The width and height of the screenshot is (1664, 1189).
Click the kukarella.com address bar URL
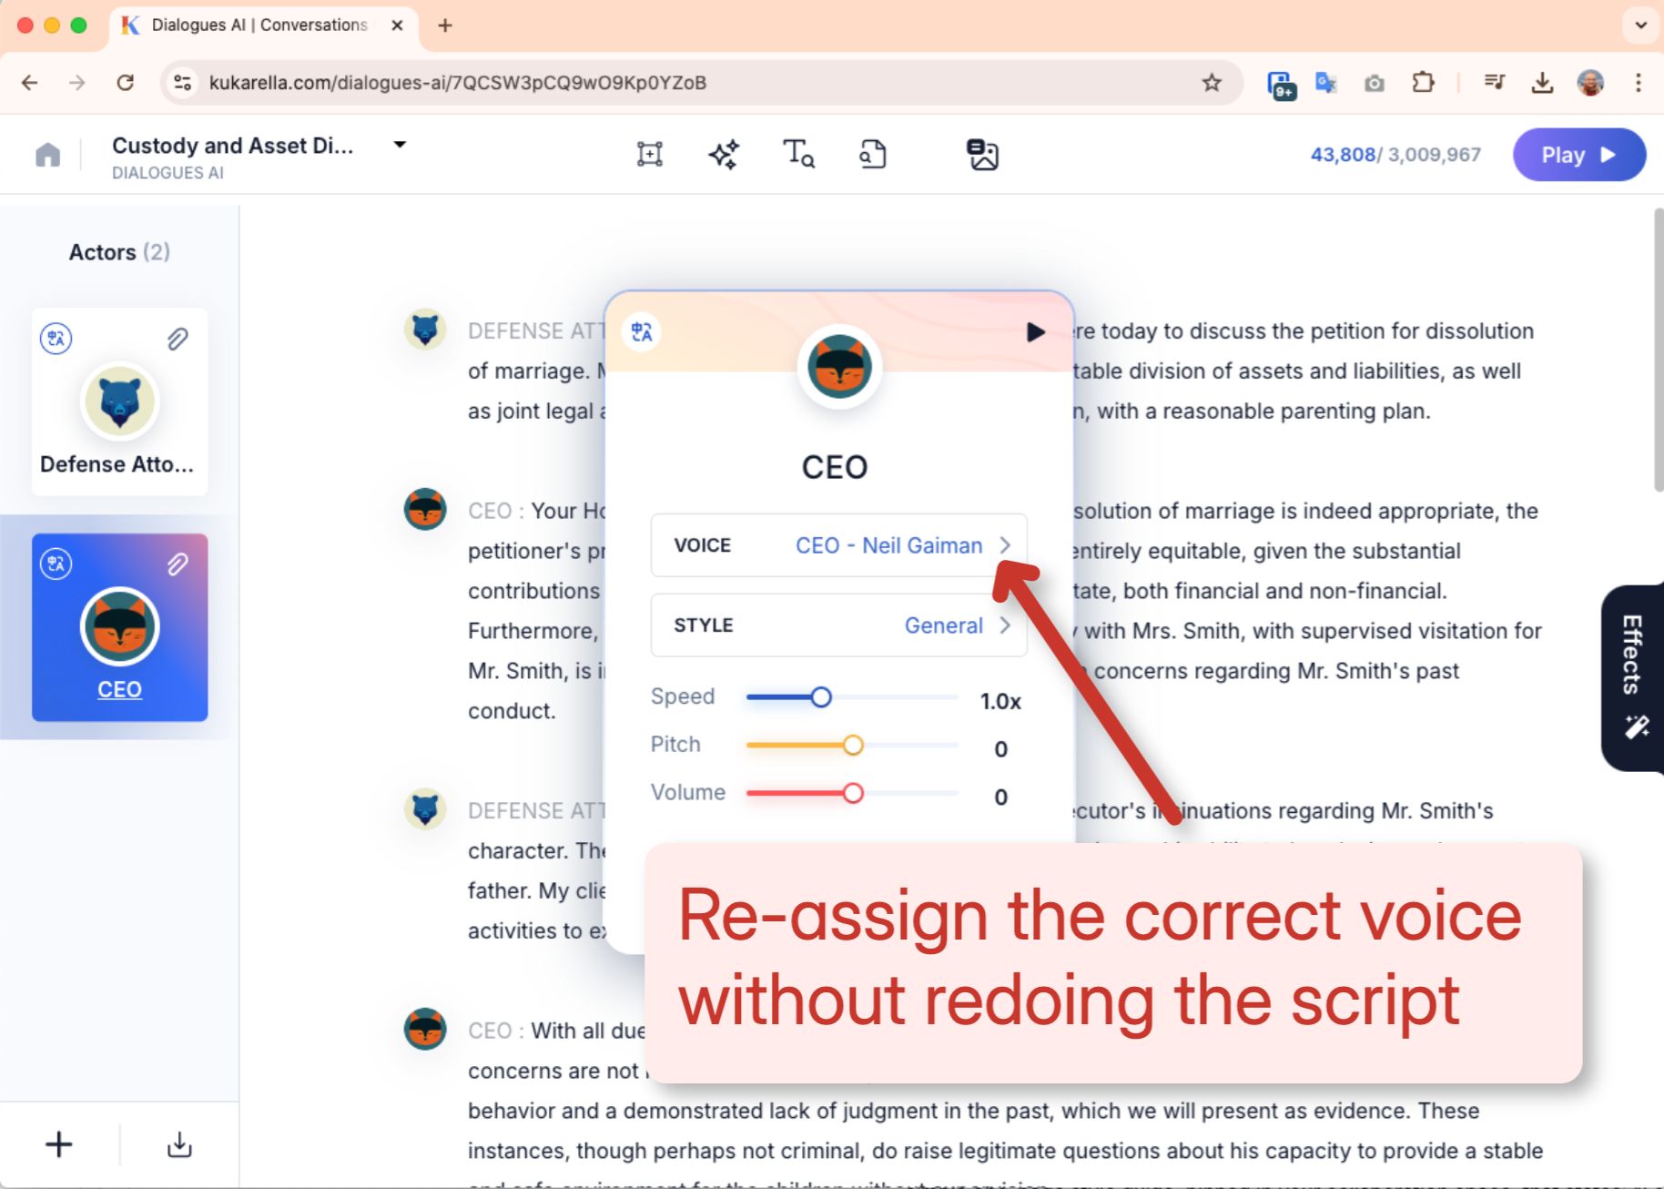pos(458,83)
